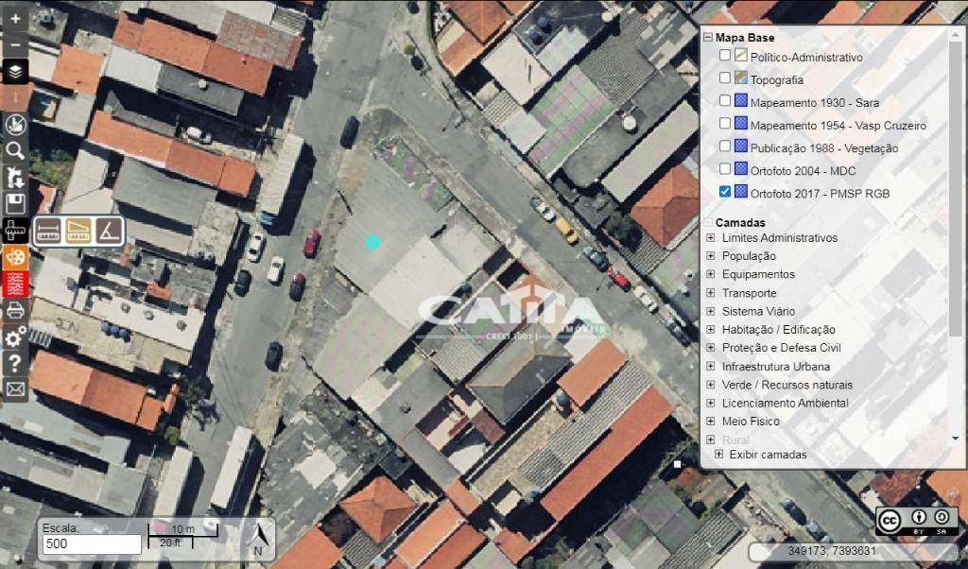Expand the Equipamentos layer group
Screen dimensions: 968x569
coord(711,275)
